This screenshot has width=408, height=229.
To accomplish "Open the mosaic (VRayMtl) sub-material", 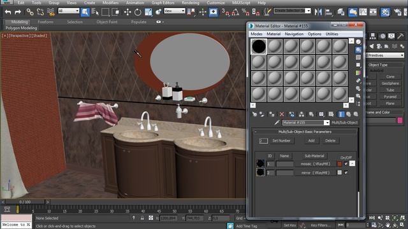I will pyautogui.click(x=315, y=164).
